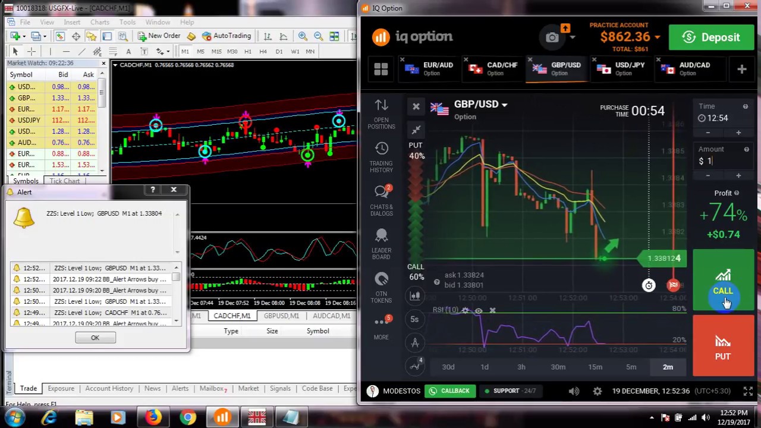The width and height of the screenshot is (761, 428).
Task: Enter fullscreen mode in IQ Option
Action: pos(748,391)
